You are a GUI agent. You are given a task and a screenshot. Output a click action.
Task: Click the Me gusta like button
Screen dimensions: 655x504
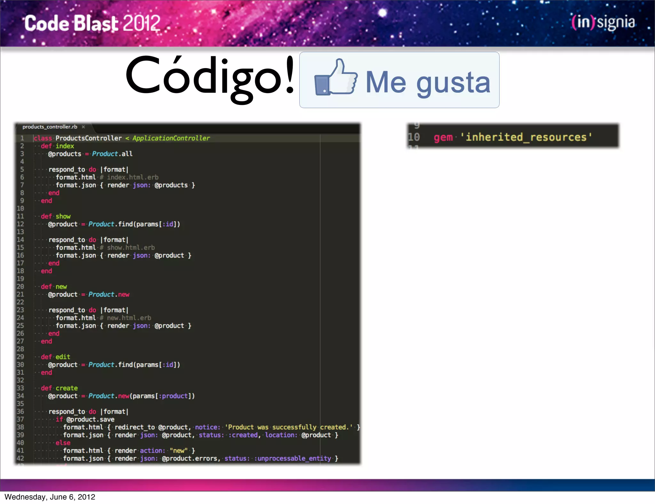pyautogui.click(x=399, y=80)
